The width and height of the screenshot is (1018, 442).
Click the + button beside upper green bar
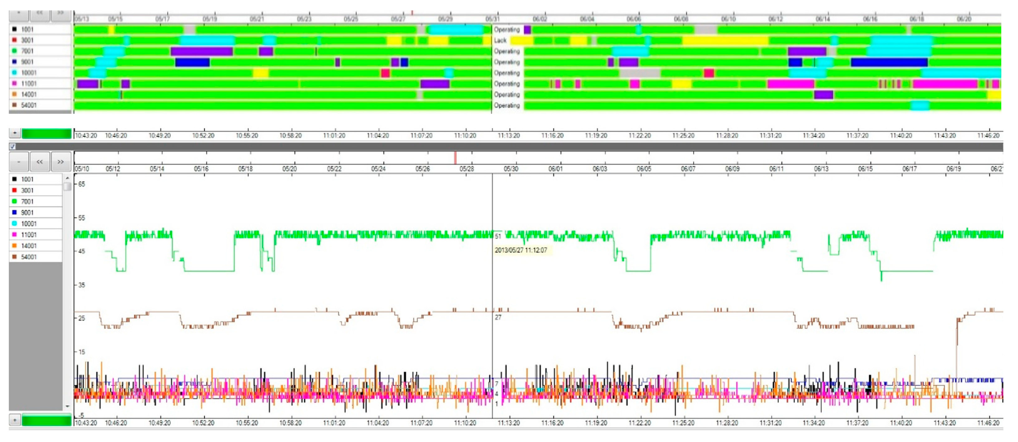point(15,133)
